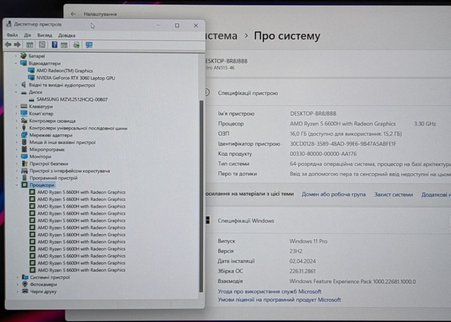The width and height of the screenshot is (451, 322).
Task: Click the Back arrow in Device Manager toolbar
Action: pyautogui.click(x=8, y=45)
